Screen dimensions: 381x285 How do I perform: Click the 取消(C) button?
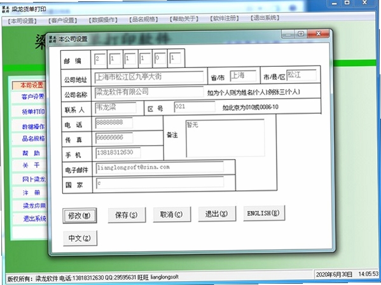(172, 214)
